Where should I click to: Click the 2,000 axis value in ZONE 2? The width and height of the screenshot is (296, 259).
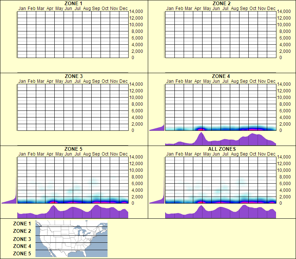(285, 51)
